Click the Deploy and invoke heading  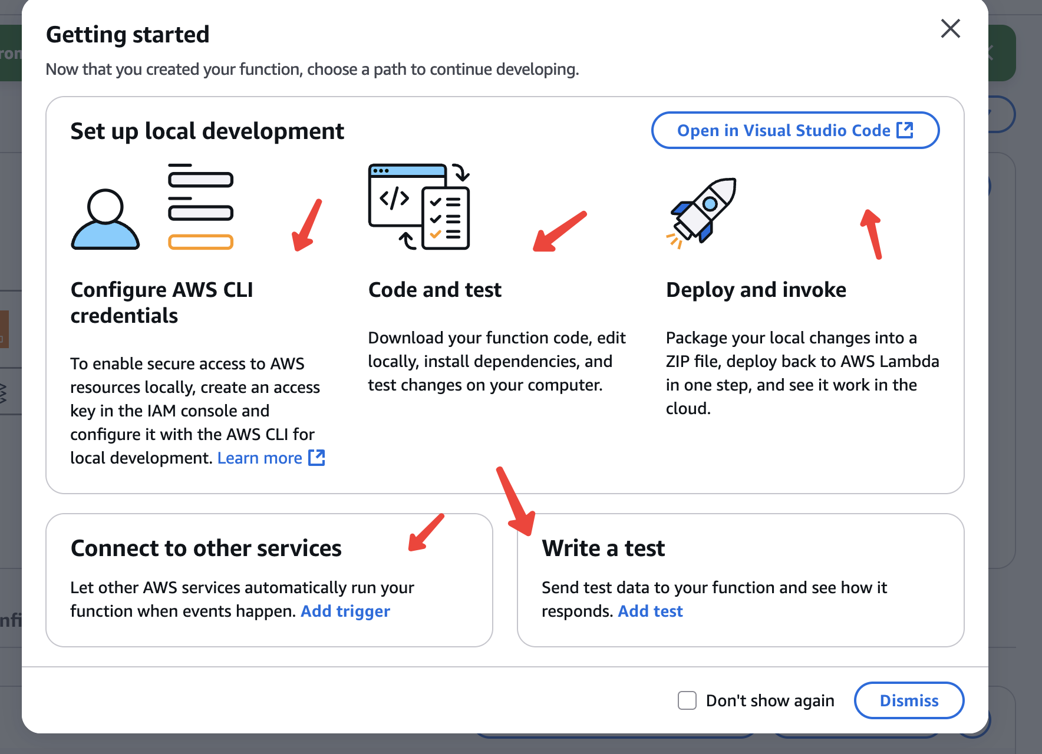click(x=756, y=290)
